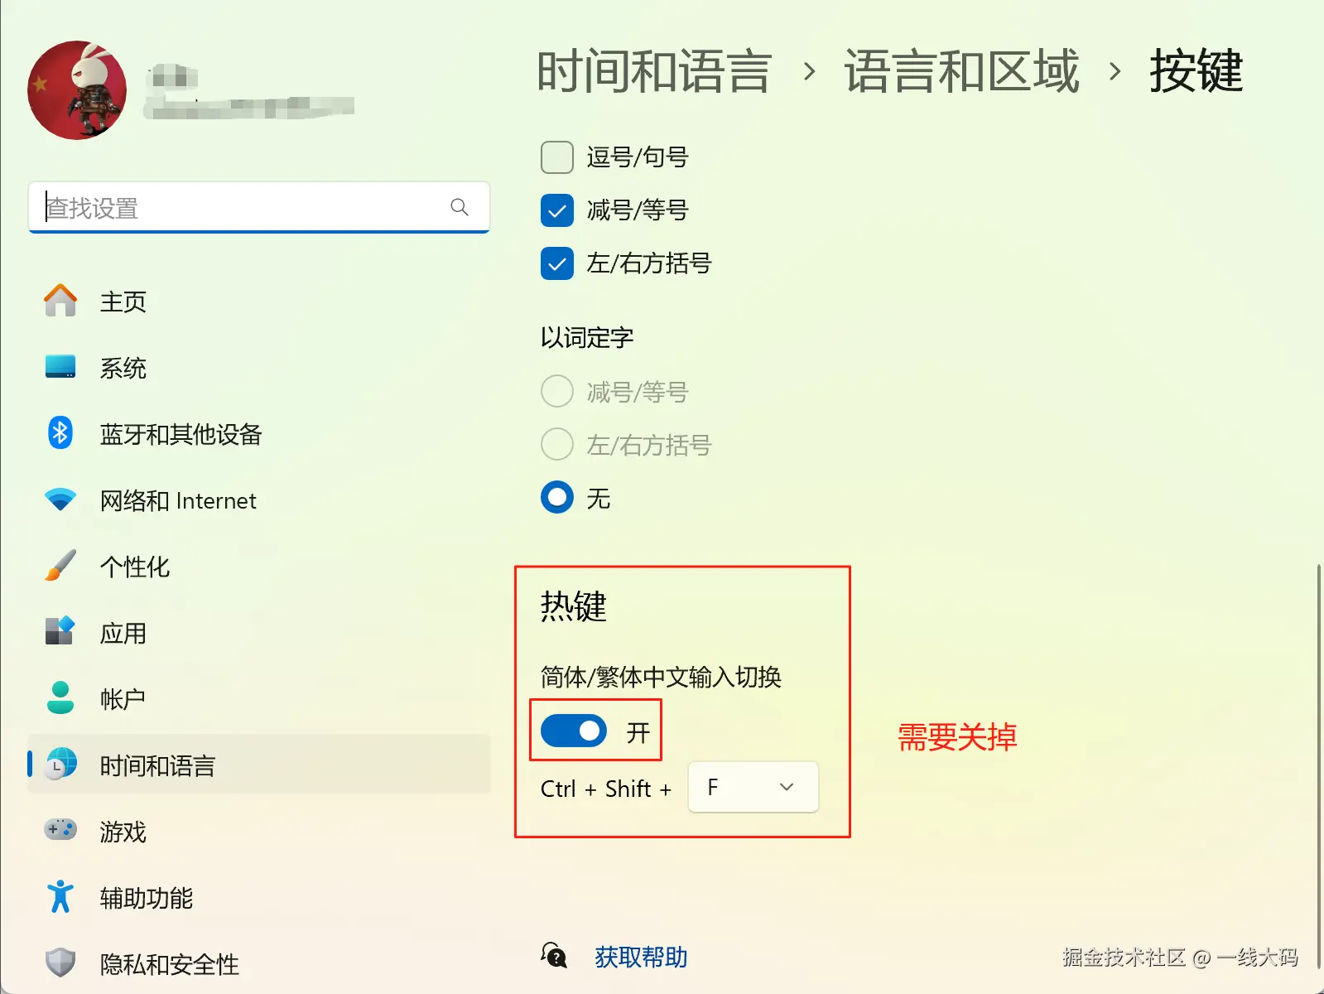Image resolution: width=1324 pixels, height=994 pixels.
Task: Open Accounts (帐户) person icon
Action: pos(60,698)
